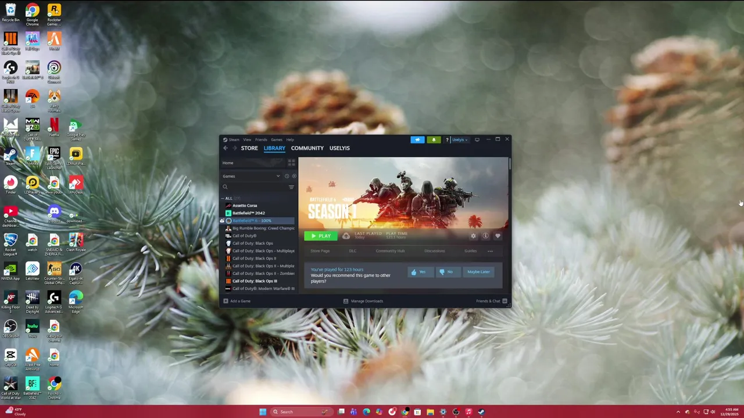Open the Community Hub link
This screenshot has width=744, height=418.
coord(390,251)
